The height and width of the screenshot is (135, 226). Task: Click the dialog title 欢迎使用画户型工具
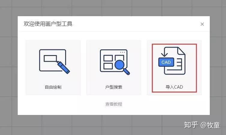(x=48, y=24)
